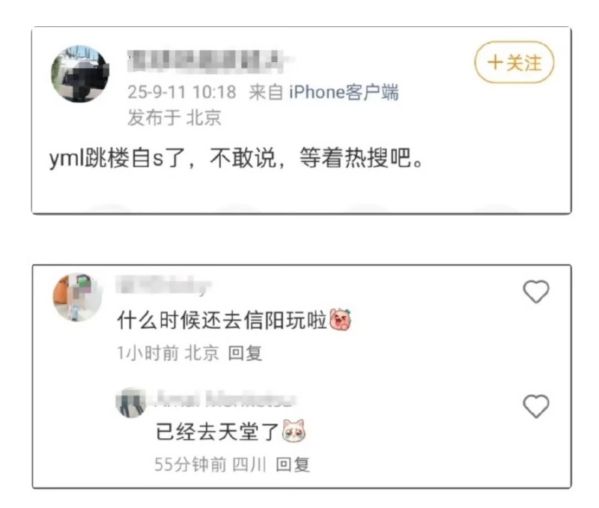Select the 已经去天堂了 reply text
This screenshot has width=599, height=508.
pos(217,432)
